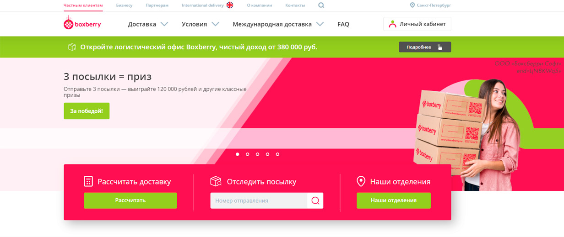The image size is (564, 237).
Task: Click the Boxberry logo
Action: (x=82, y=24)
